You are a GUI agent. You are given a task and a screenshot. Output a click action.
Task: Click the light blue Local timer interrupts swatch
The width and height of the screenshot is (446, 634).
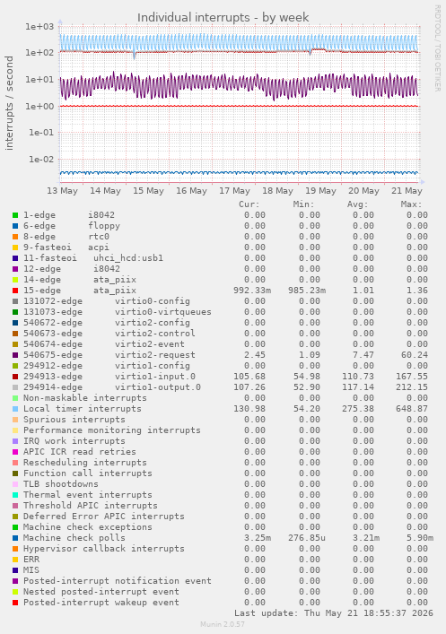click(15, 409)
